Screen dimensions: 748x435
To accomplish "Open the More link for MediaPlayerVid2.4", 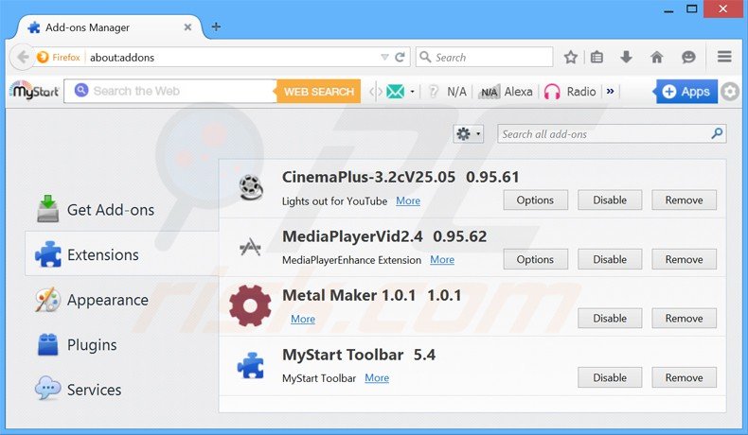I will pyautogui.click(x=442, y=259).
